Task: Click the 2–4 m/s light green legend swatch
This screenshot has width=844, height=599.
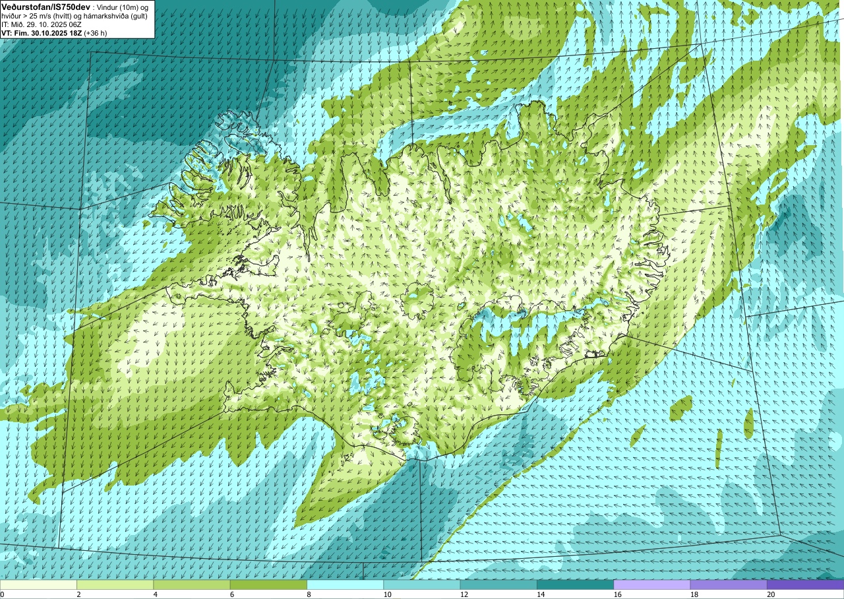Action: pos(115,584)
